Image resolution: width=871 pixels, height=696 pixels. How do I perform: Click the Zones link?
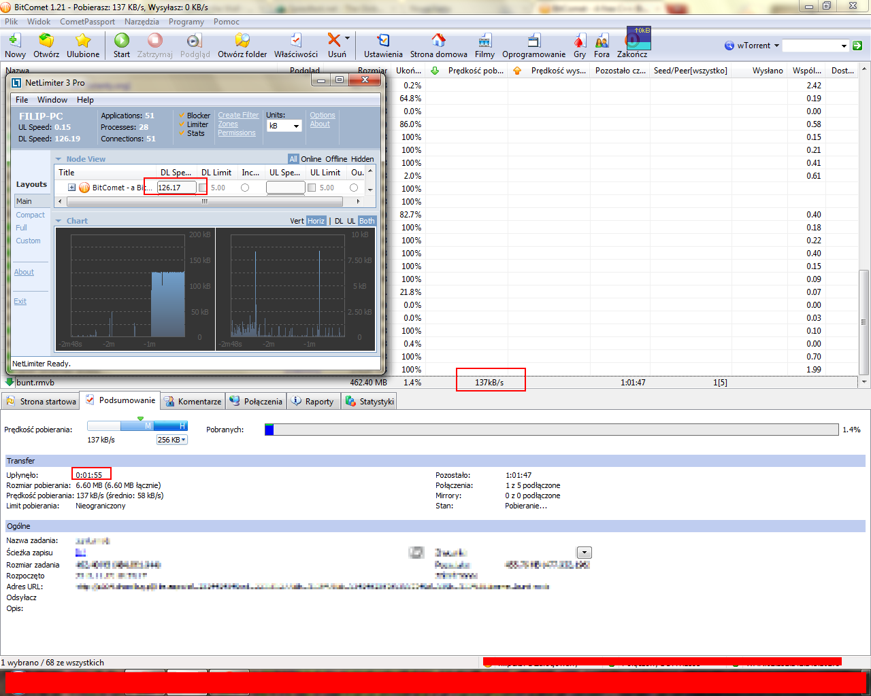228,124
